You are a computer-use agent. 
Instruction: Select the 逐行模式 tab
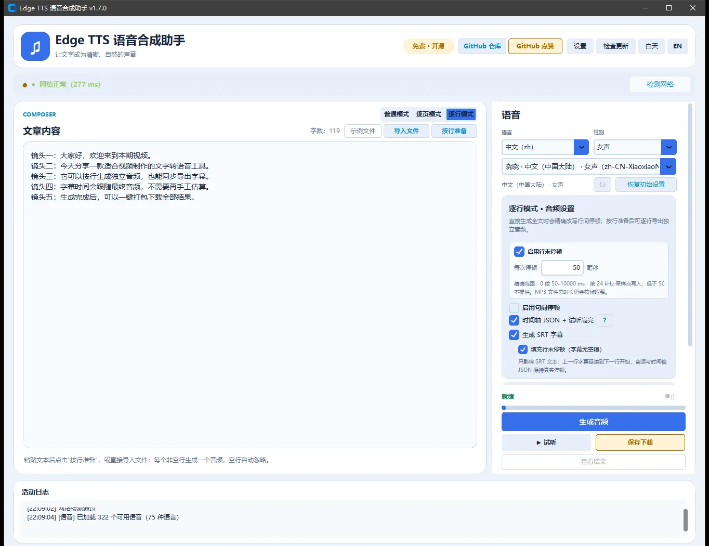(x=461, y=114)
